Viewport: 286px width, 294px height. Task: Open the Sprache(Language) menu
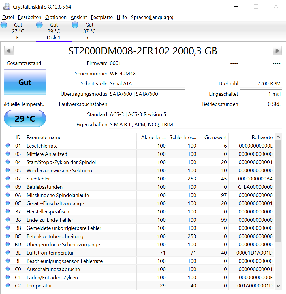(x=152, y=17)
